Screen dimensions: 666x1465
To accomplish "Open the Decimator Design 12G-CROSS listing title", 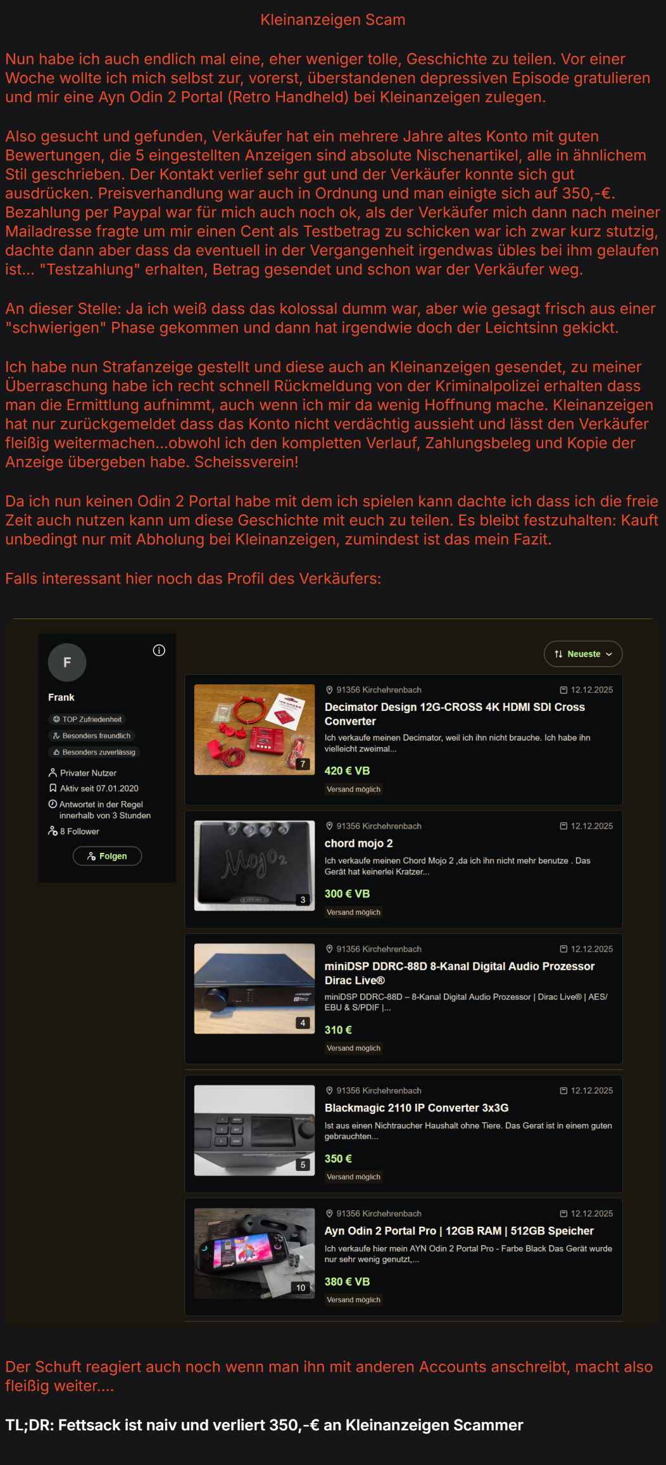I will [x=455, y=714].
